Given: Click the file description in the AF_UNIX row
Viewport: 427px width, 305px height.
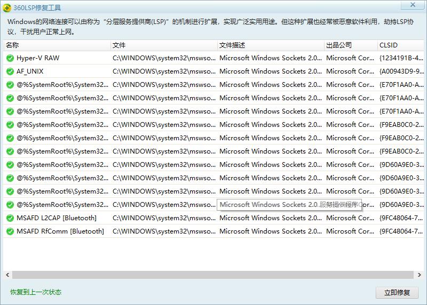Looking at the screenshot, I should 271,71.
